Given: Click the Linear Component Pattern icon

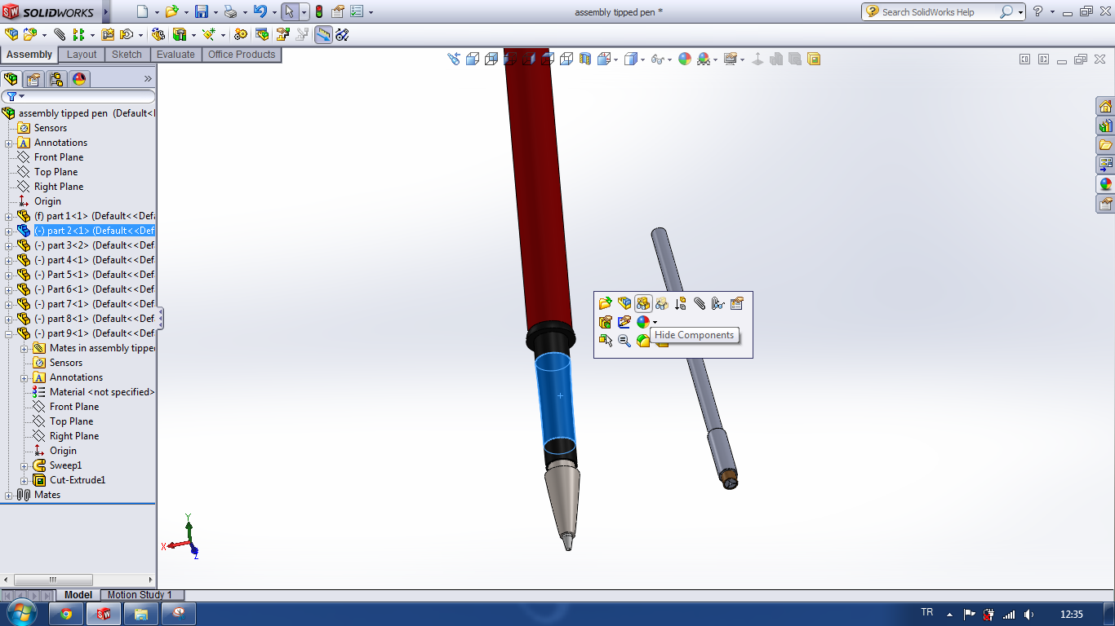Looking at the screenshot, I should (x=78, y=34).
